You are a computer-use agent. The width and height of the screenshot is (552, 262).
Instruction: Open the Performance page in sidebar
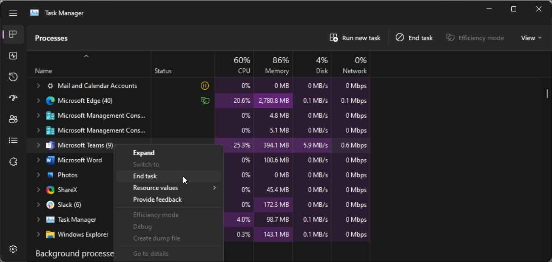pos(13,56)
